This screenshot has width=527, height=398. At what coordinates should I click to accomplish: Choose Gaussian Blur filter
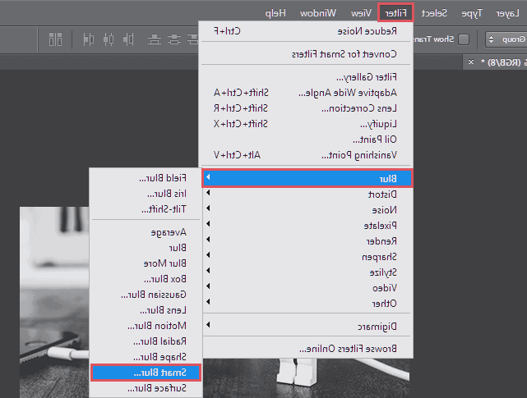coord(146,295)
